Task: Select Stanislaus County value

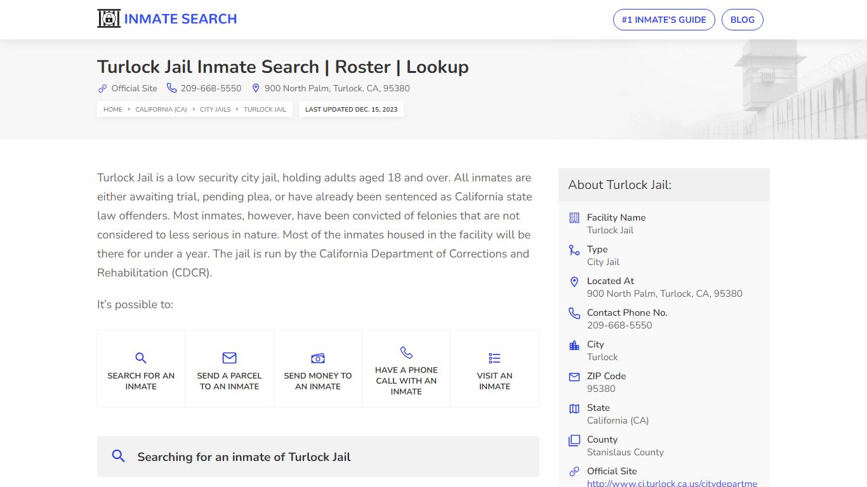Action: pos(625,452)
